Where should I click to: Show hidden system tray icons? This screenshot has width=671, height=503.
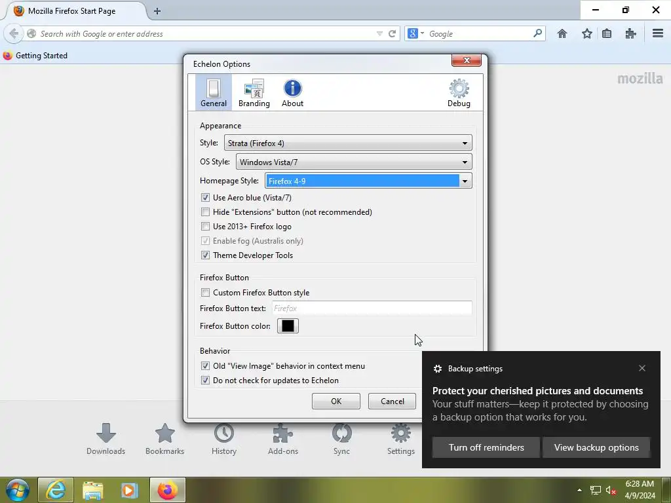(579, 490)
